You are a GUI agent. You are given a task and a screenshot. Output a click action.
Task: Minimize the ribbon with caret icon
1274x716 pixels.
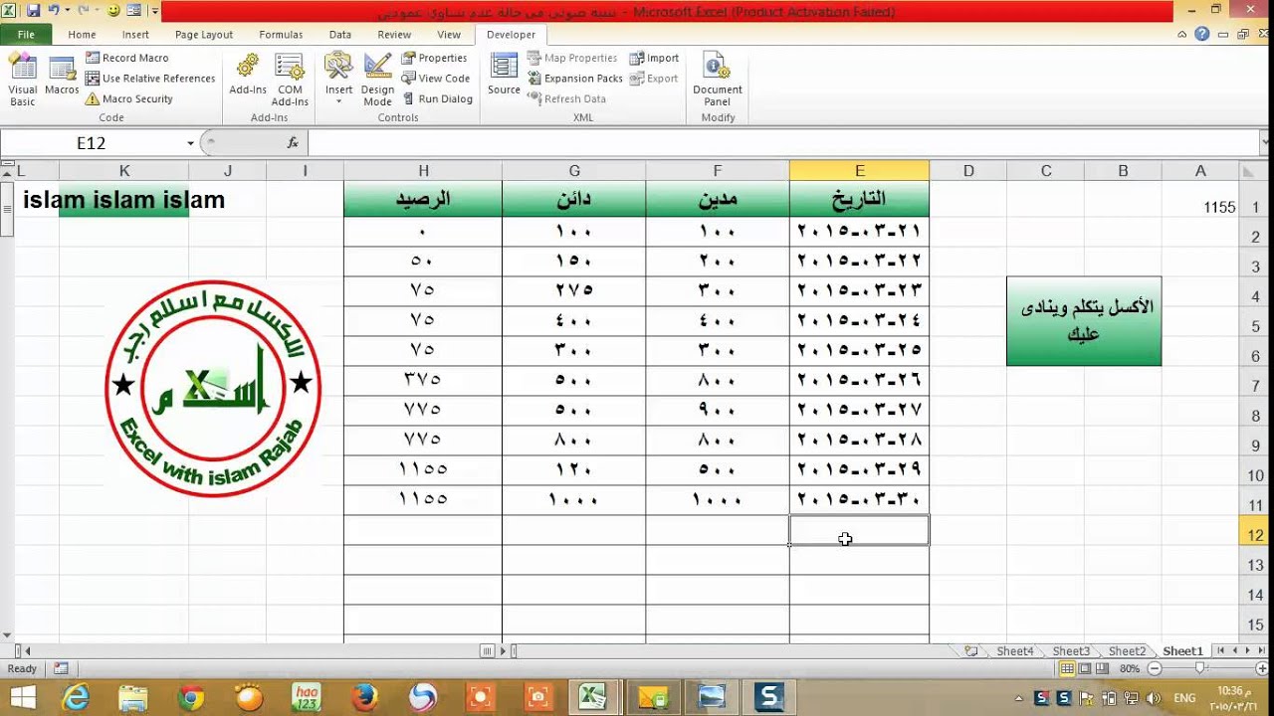pos(1182,34)
